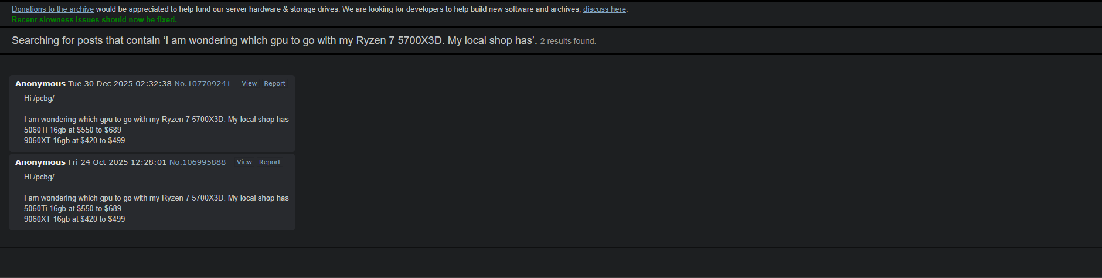Image resolution: width=1102 pixels, height=278 pixels.
Task: Report the 30 Dec 2025 post
Action: click(x=274, y=84)
